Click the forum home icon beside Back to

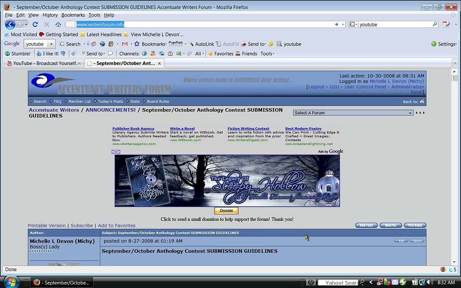point(422,101)
